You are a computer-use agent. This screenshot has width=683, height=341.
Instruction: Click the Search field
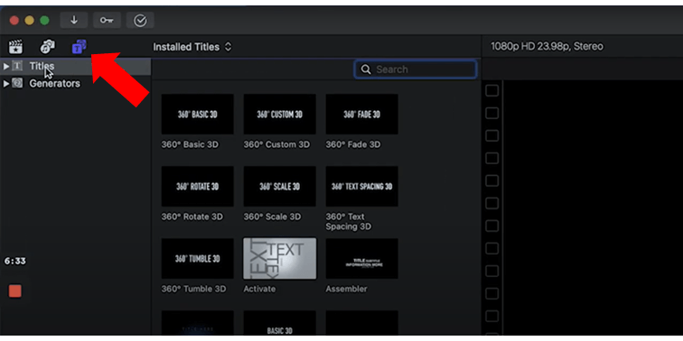[x=415, y=69]
